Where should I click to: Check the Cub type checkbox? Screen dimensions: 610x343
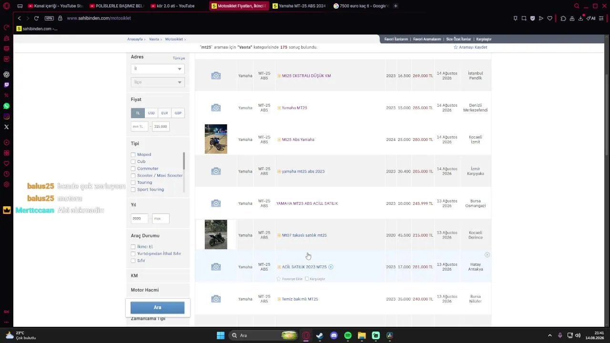tap(133, 161)
